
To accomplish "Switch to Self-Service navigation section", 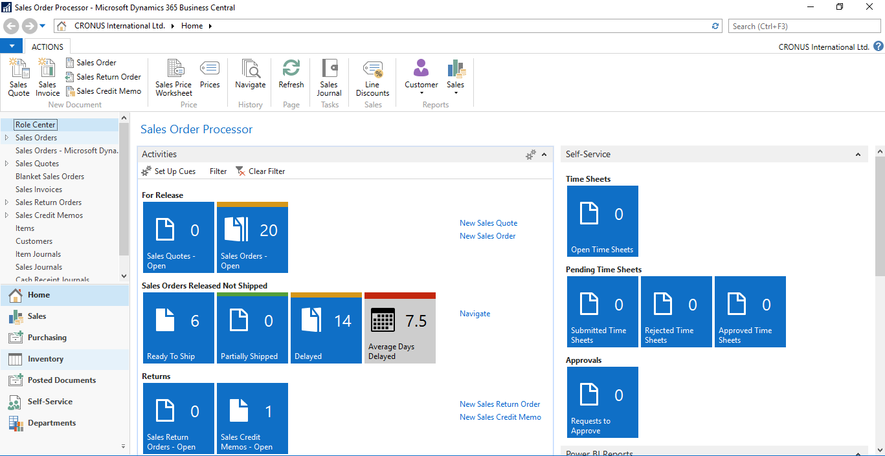I will (64, 402).
